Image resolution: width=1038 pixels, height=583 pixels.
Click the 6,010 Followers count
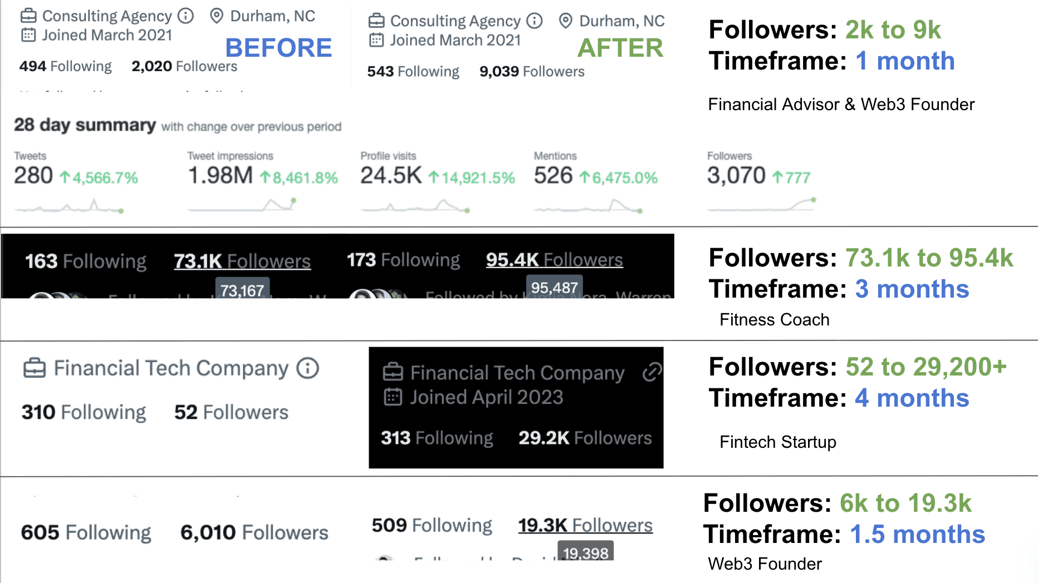pyautogui.click(x=254, y=532)
